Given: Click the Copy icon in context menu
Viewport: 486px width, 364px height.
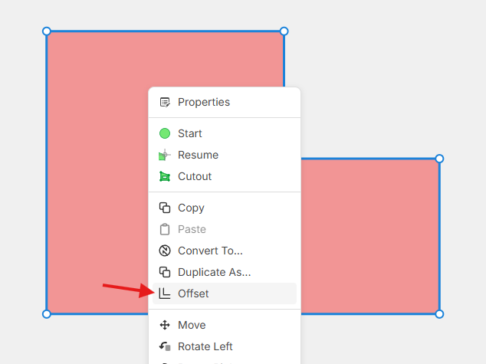Looking at the screenshot, I should [164, 208].
